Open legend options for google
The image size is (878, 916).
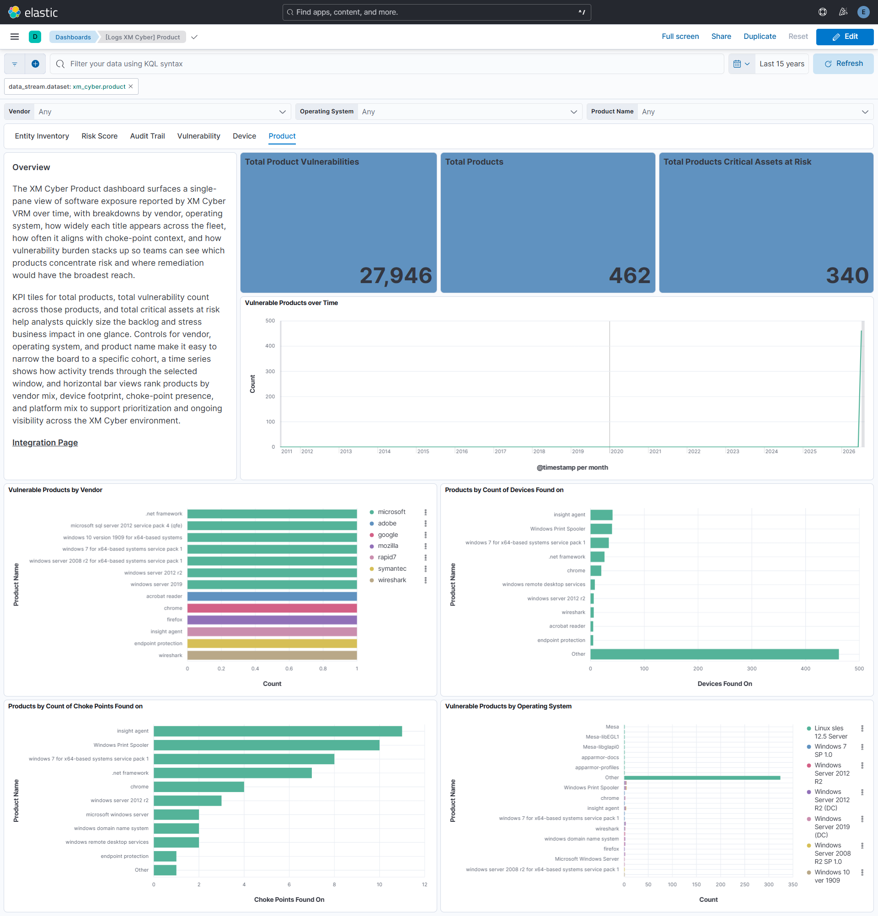(425, 535)
